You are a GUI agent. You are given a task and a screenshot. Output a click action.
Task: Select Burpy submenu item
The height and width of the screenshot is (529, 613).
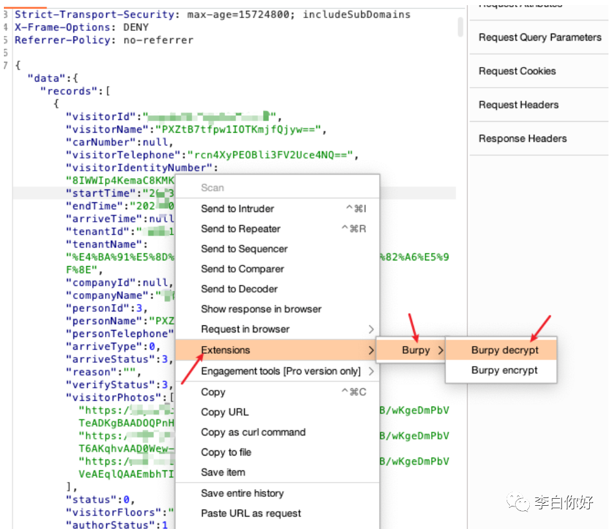click(411, 350)
